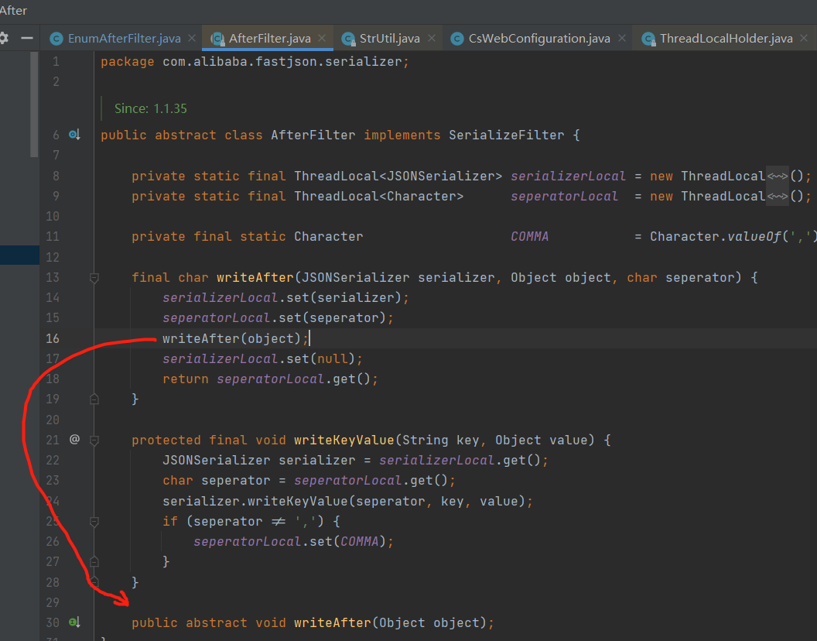The height and width of the screenshot is (641, 817).
Task: Click the abstract writeAfter declaration on line 30
Action: pyautogui.click(x=313, y=622)
